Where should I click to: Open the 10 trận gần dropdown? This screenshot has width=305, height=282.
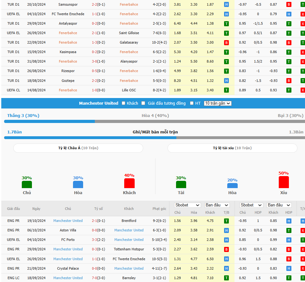(x=218, y=103)
